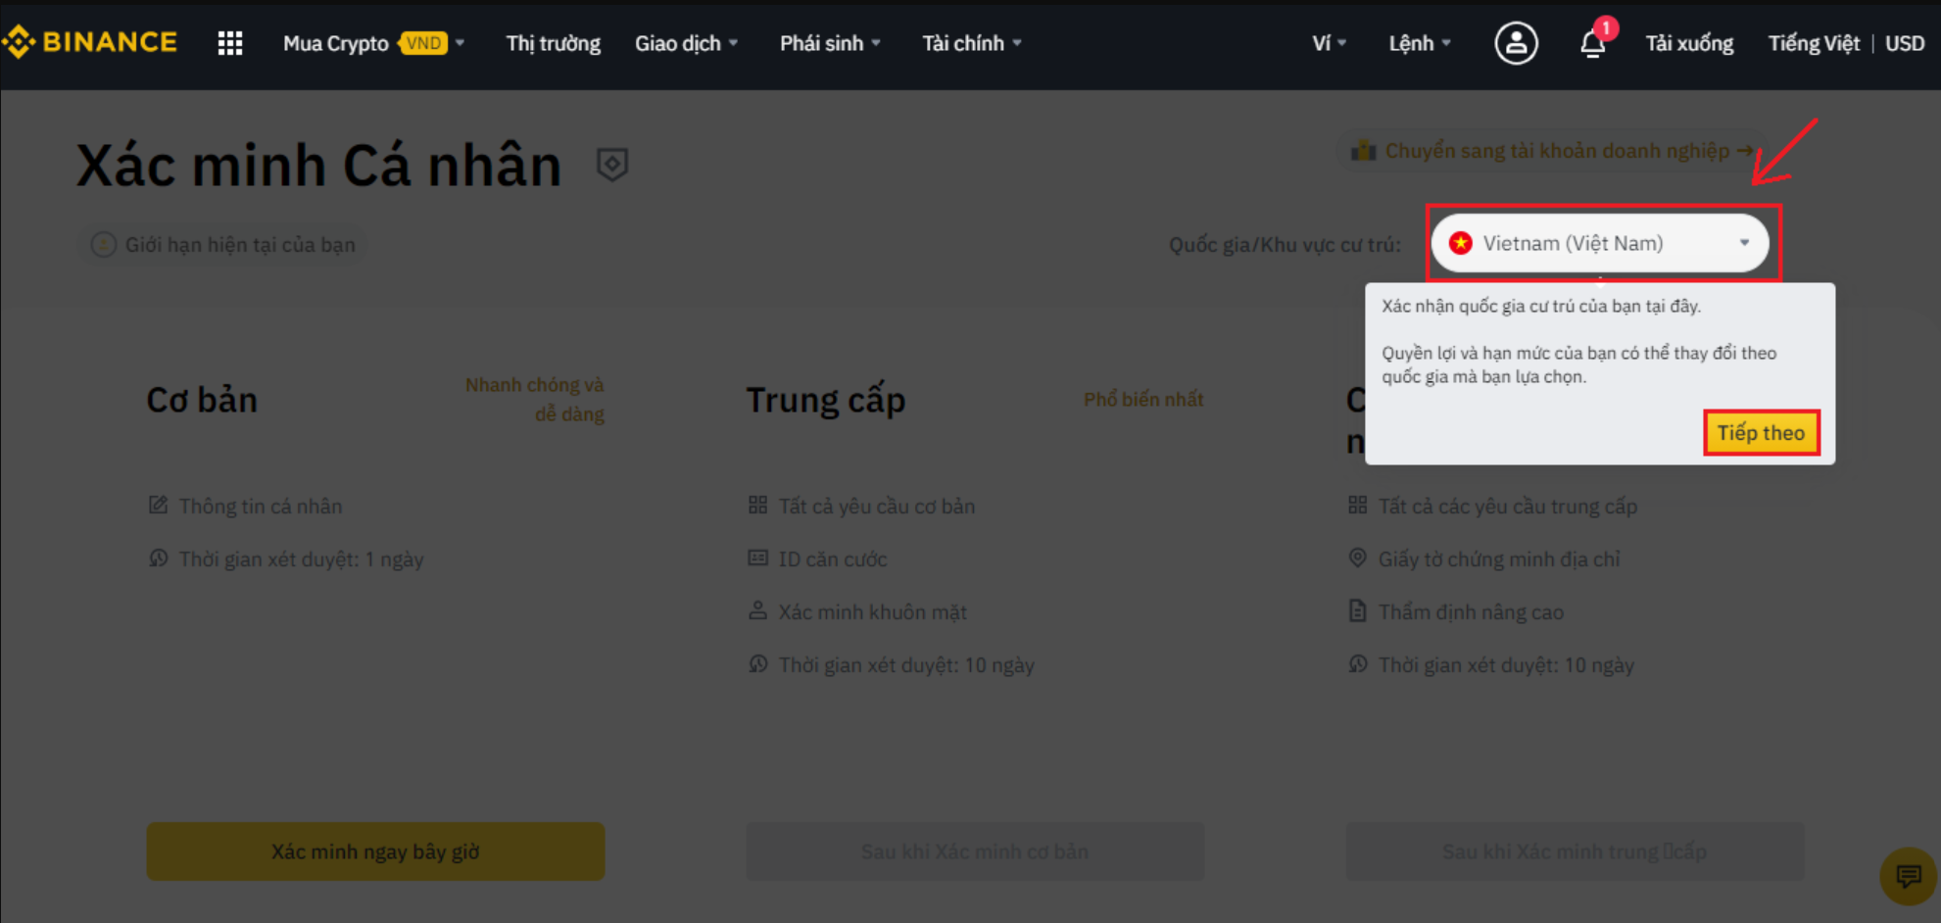
Task: Click the ID card icon beside ID căn cước
Action: coord(757,559)
